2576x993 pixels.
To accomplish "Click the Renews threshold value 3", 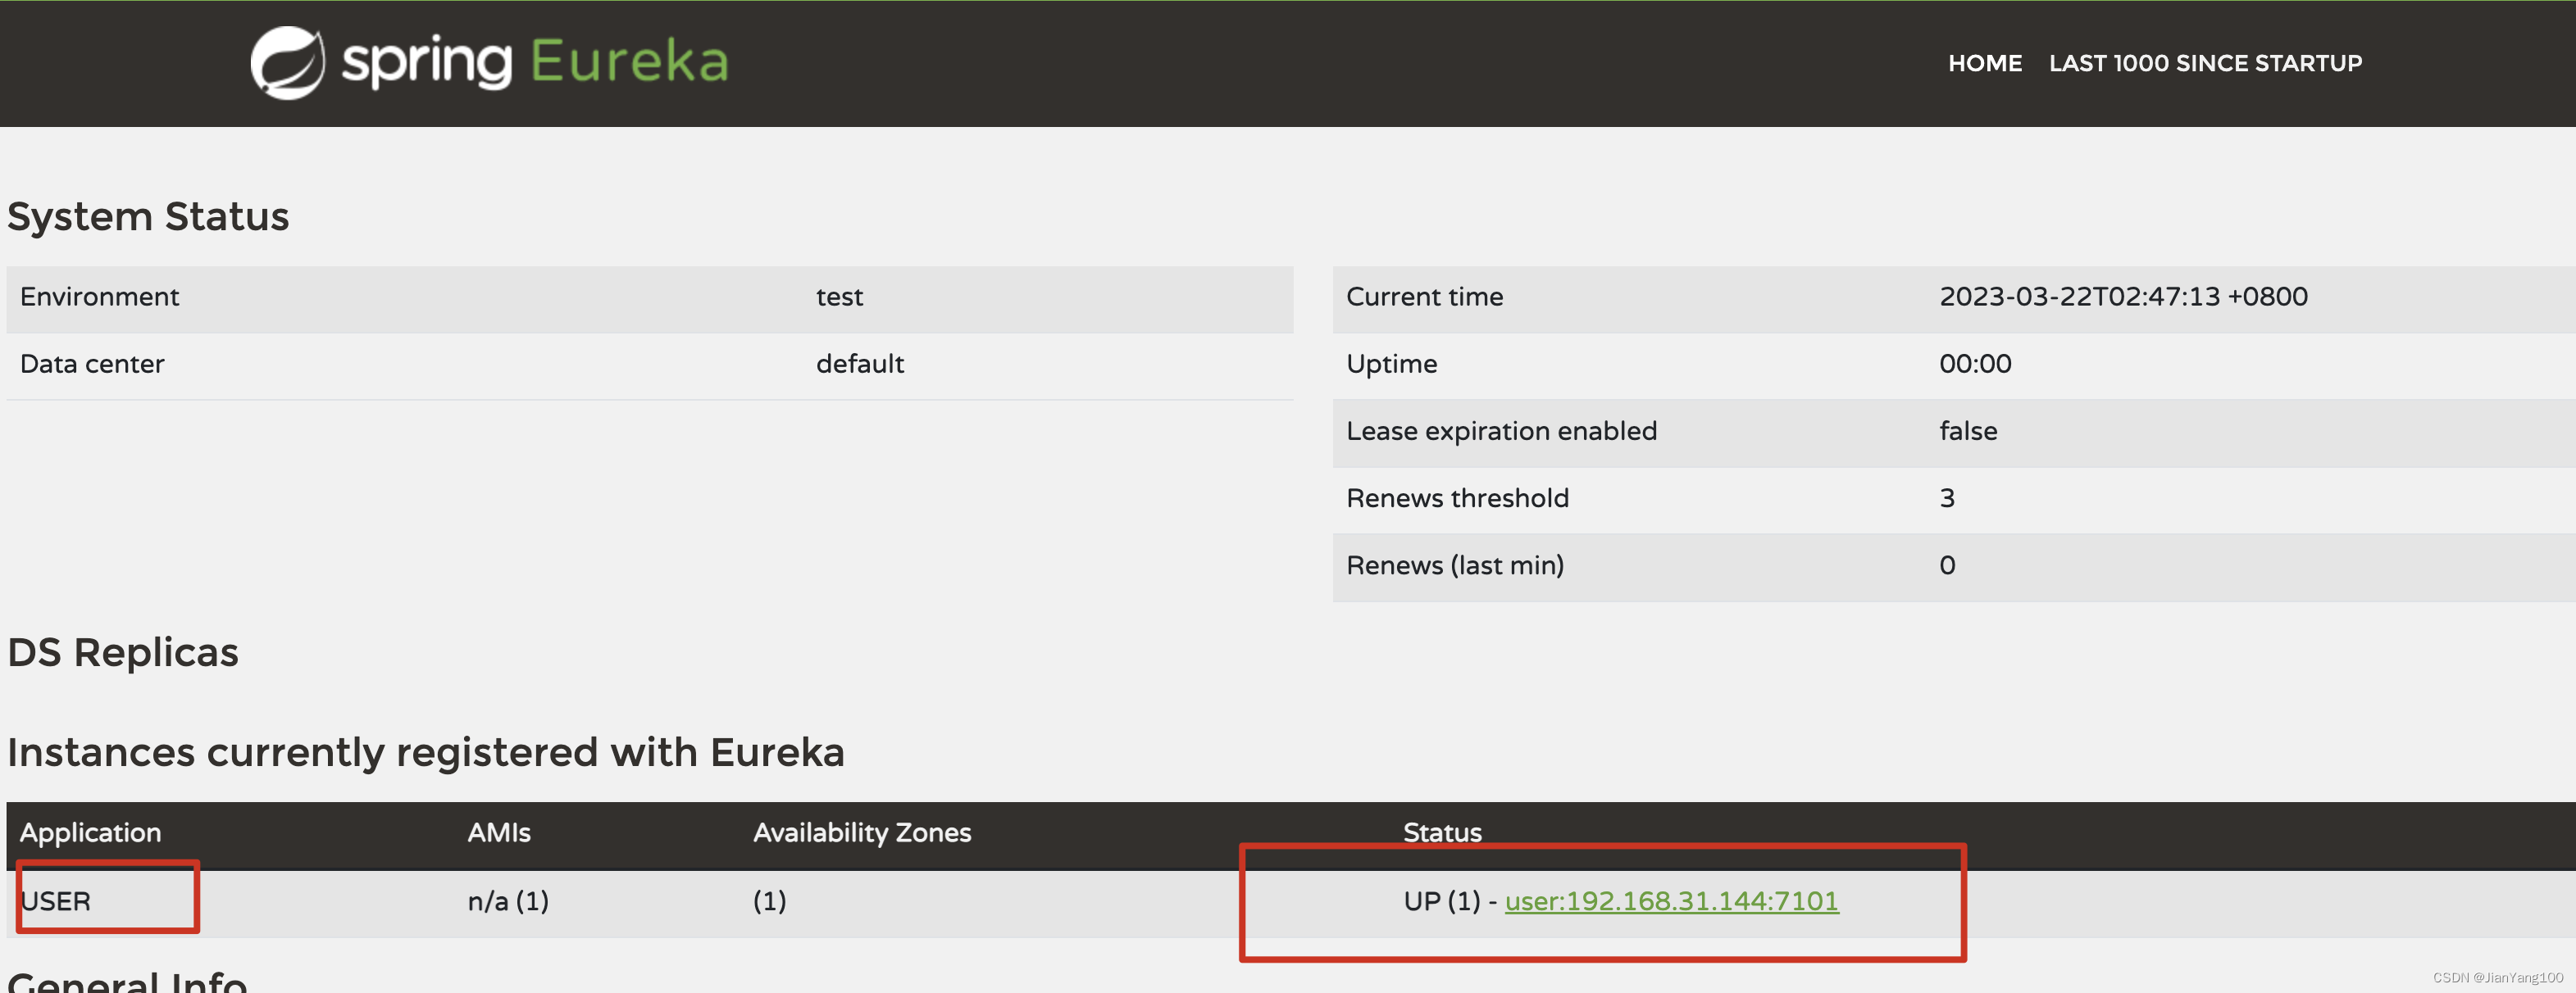I will tap(1946, 497).
